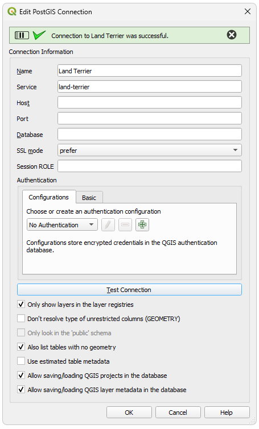
Task: Check Don't resolve type of unrestricted columns
Action: click(21, 318)
